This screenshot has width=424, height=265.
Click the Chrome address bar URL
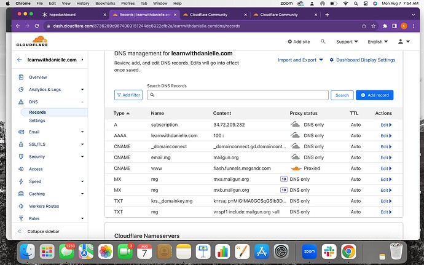point(147,26)
